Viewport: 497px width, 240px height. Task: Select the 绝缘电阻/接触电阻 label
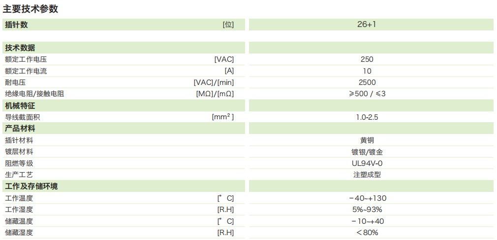(x=34, y=94)
